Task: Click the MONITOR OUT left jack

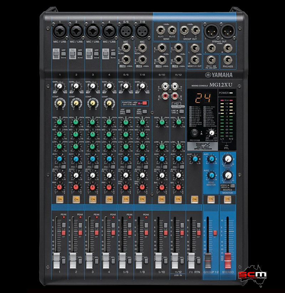Action: (x=195, y=48)
